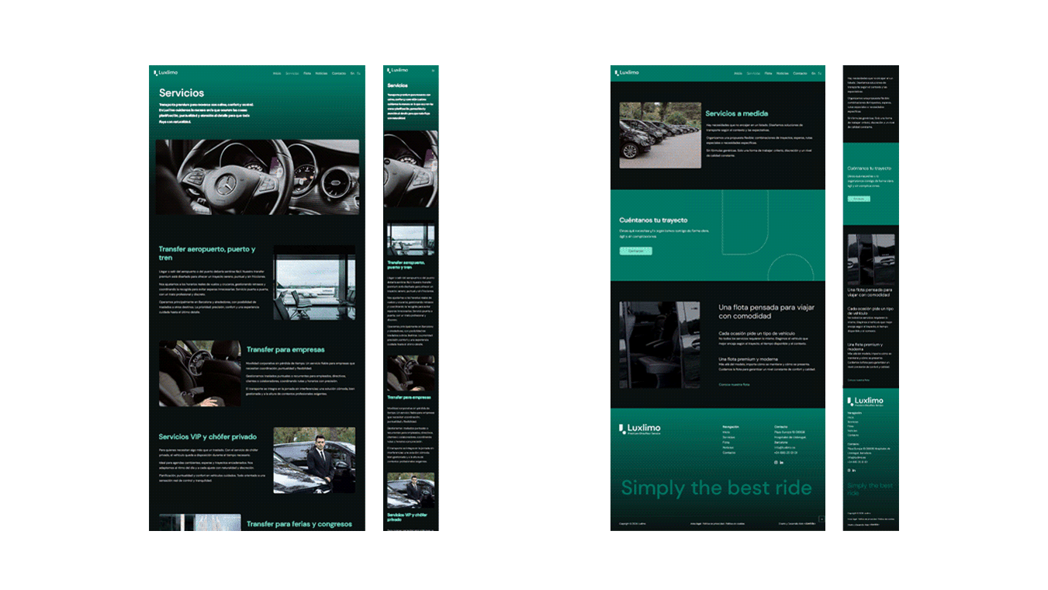Close the mobile menu via the X icon
Viewport: 1048px width, 590px height.
(x=433, y=70)
